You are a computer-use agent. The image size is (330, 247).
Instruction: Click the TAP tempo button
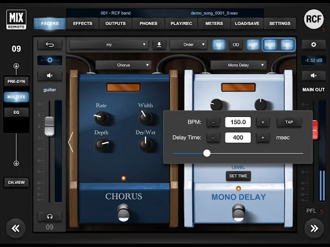(289, 122)
